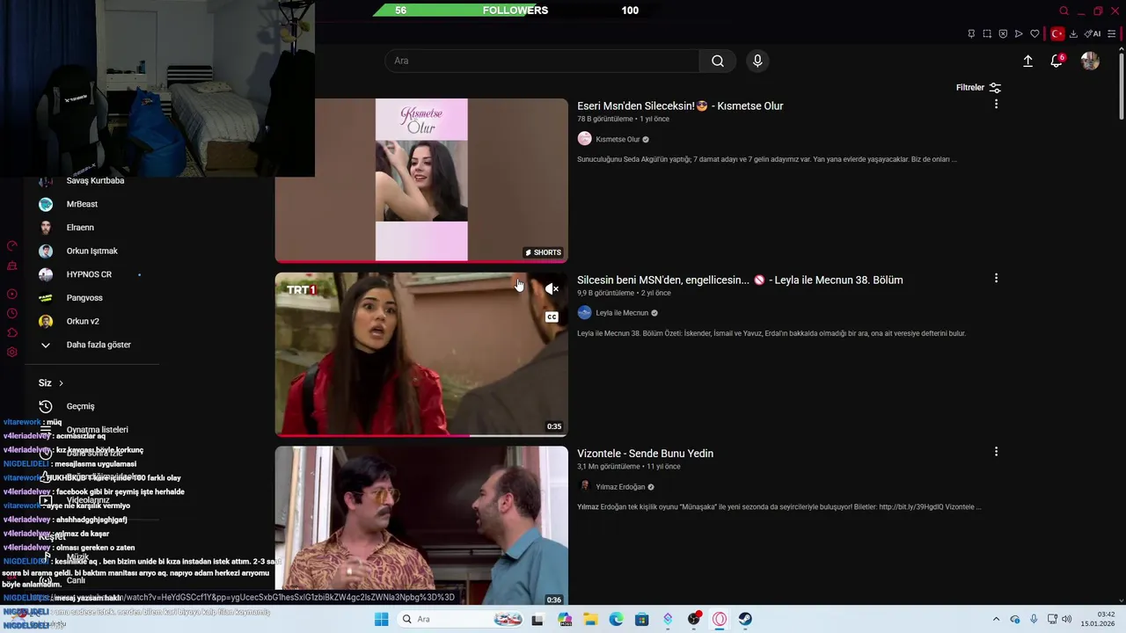This screenshot has width=1126, height=633.
Task: Toggle captions on Leyla ile Mecnun preview
Action: coord(552,316)
